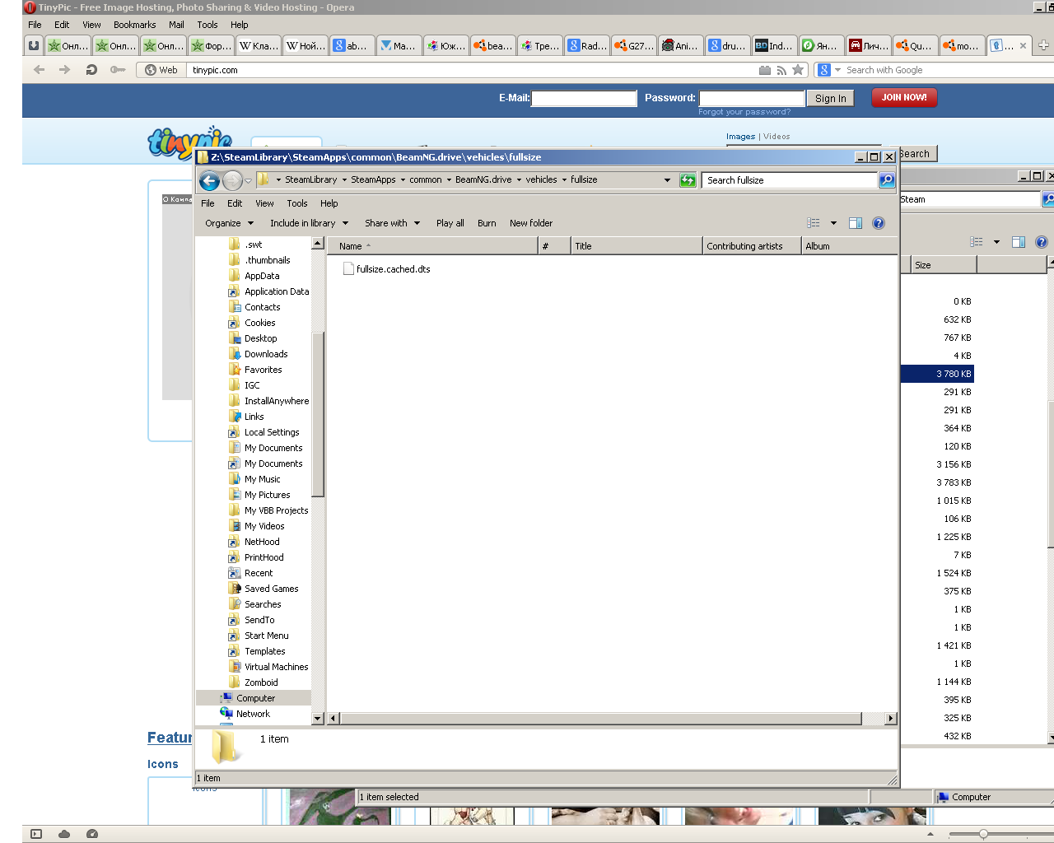This screenshot has height=843, width=1054.
Task: Open the Share with dropdown
Action: [392, 223]
